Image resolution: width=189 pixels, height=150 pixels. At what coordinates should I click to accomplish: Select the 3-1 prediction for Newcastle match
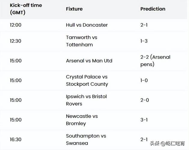144,120
